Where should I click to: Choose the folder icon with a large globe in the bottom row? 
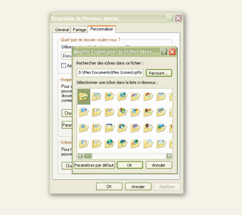[x=110, y=143]
